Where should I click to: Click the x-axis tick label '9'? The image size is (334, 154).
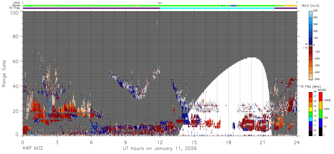click(125, 142)
